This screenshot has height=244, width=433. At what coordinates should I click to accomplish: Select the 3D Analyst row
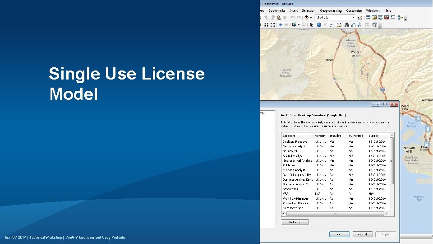coord(335,151)
